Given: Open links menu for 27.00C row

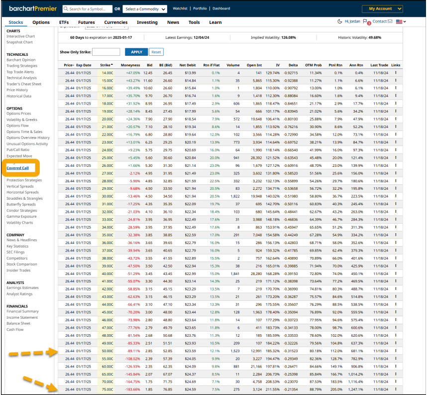Looking at the screenshot, I should pyautogui.click(x=396, y=173).
